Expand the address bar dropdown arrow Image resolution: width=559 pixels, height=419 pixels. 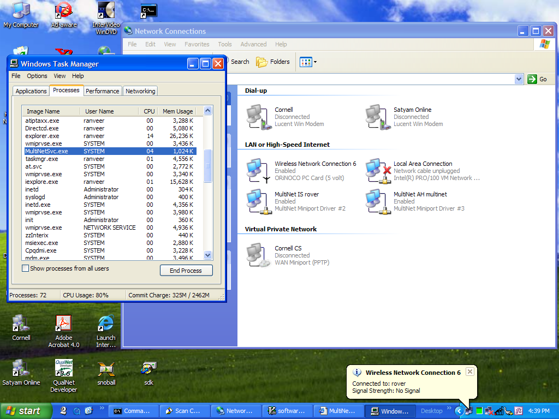pos(519,79)
